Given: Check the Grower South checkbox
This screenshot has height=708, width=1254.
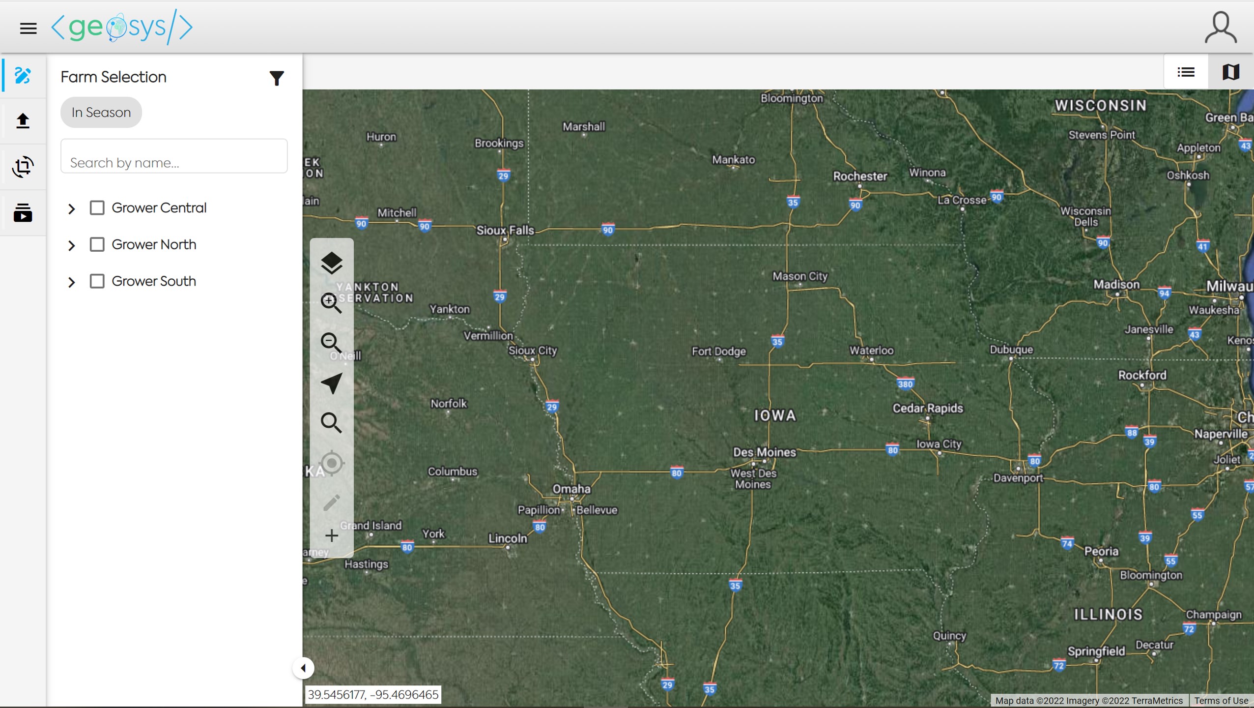Looking at the screenshot, I should (x=97, y=281).
